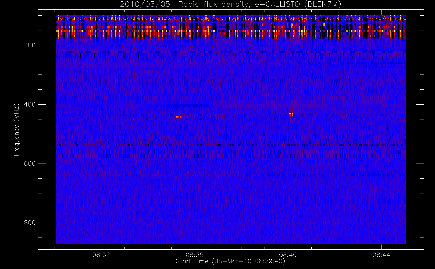
Task: Click the "600" frequency tick label
Action: click(x=30, y=164)
